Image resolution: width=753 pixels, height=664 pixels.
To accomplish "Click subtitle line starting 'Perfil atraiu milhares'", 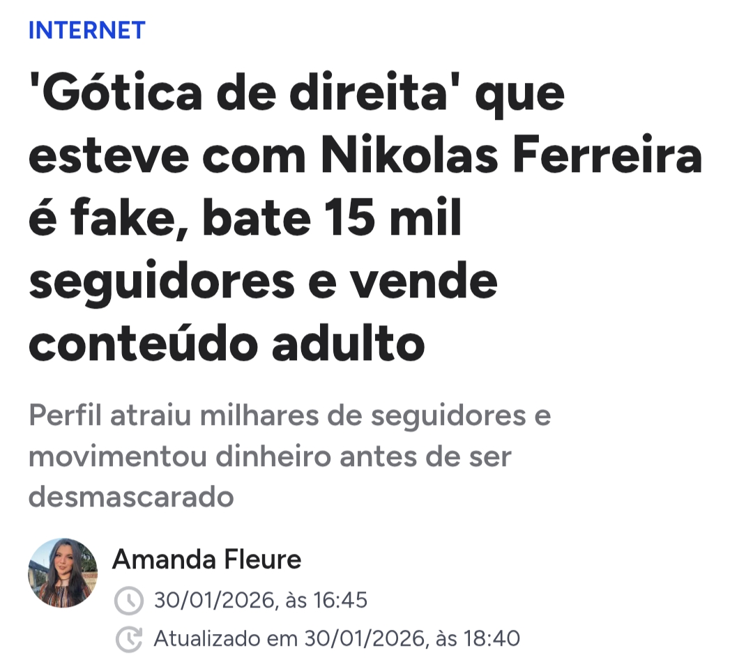I will click(289, 417).
